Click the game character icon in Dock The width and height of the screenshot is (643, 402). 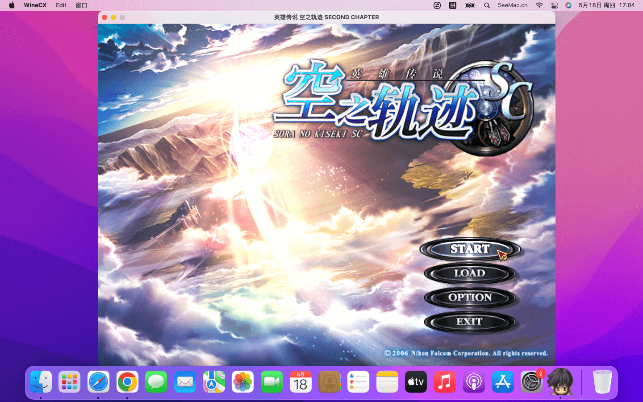(x=560, y=382)
